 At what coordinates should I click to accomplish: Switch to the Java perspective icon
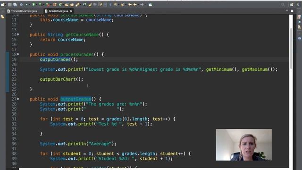point(298,5)
